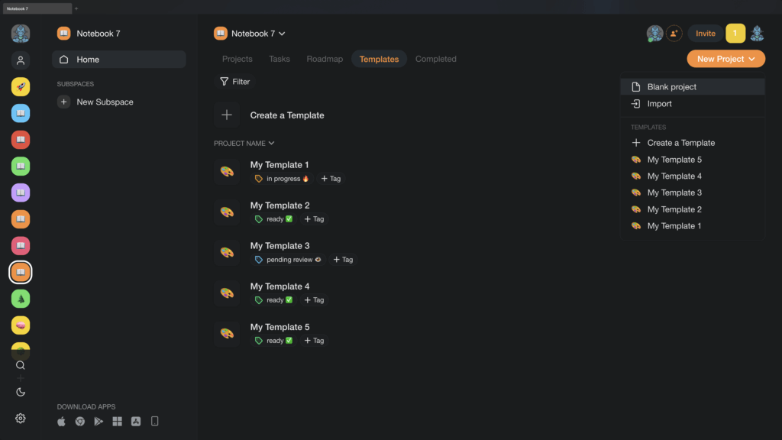Click the yellow notification badge showing 1
Image resolution: width=782 pixels, height=440 pixels.
coord(735,34)
